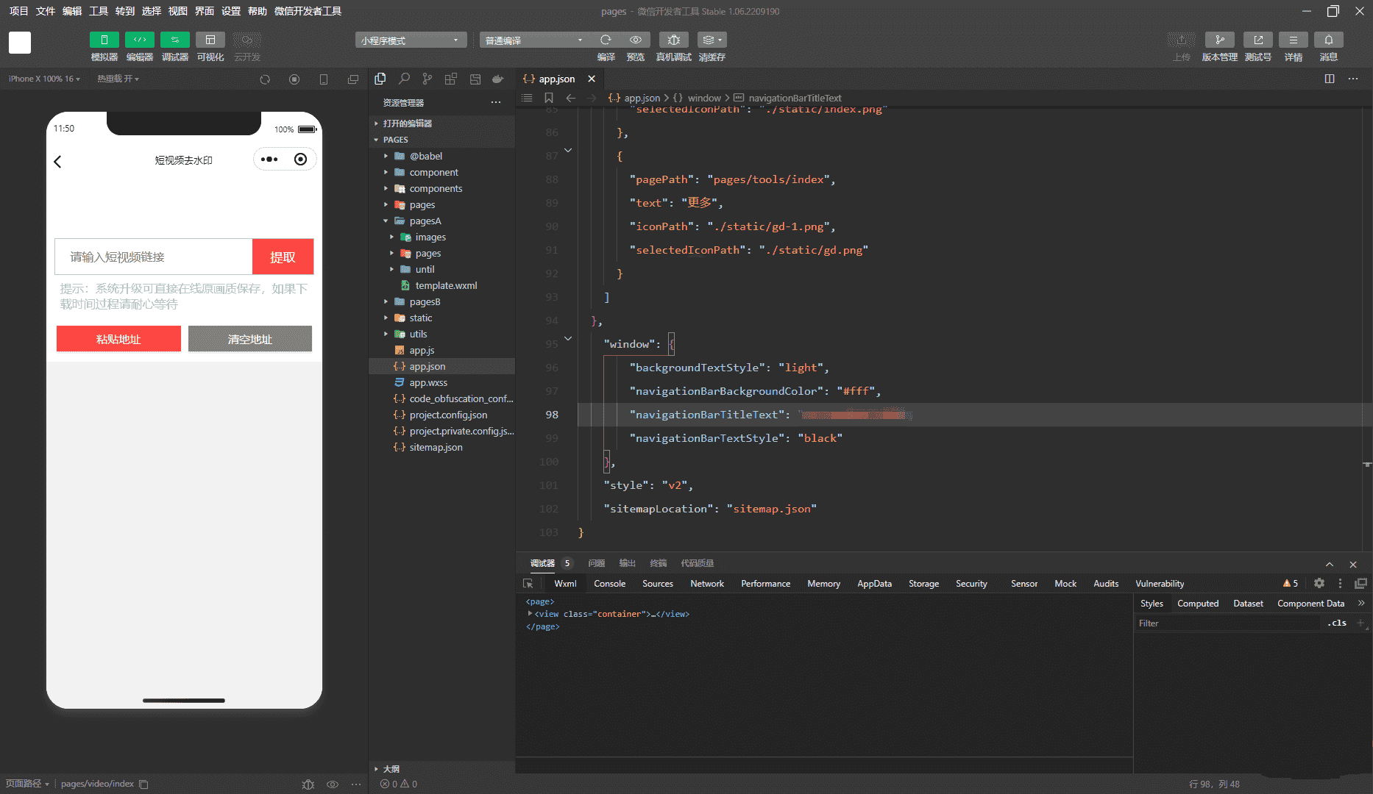The image size is (1373, 794).
Task: Toggle the simulator panel button
Action: click(x=104, y=40)
